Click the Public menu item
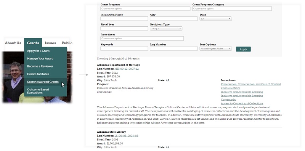The width and height of the screenshot is (305, 151). click(x=67, y=43)
